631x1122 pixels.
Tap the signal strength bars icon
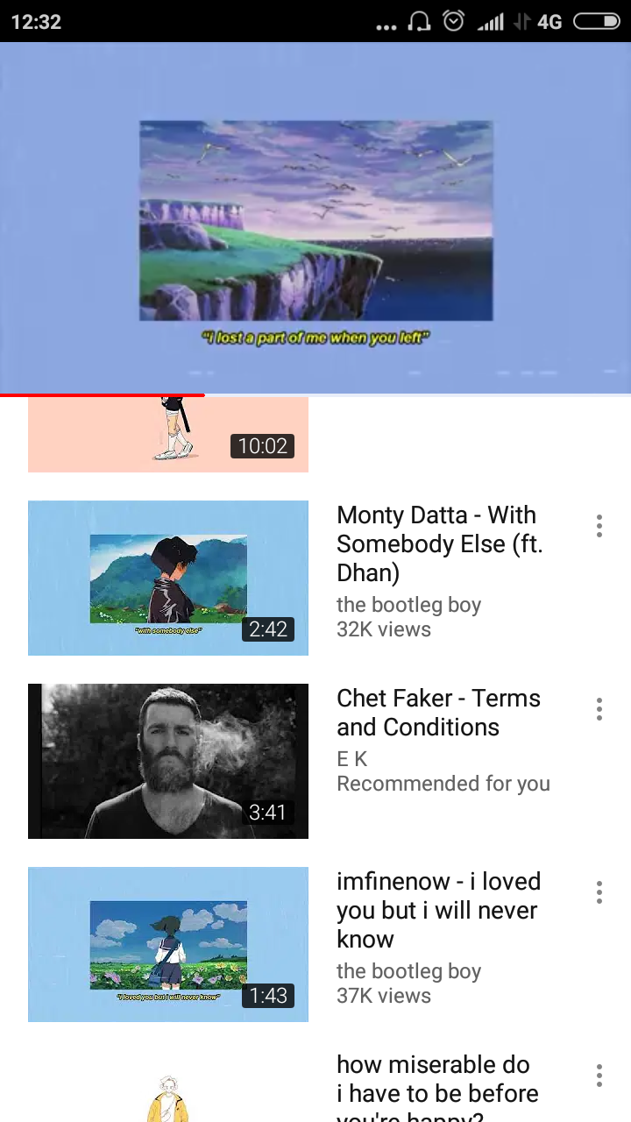pos(491,21)
